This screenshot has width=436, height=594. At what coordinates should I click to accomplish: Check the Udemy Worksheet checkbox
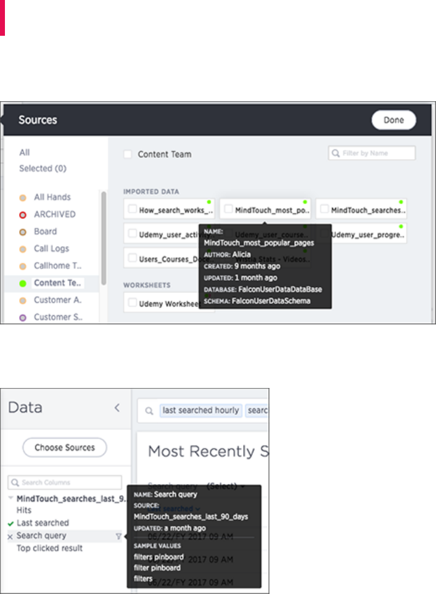coord(132,303)
